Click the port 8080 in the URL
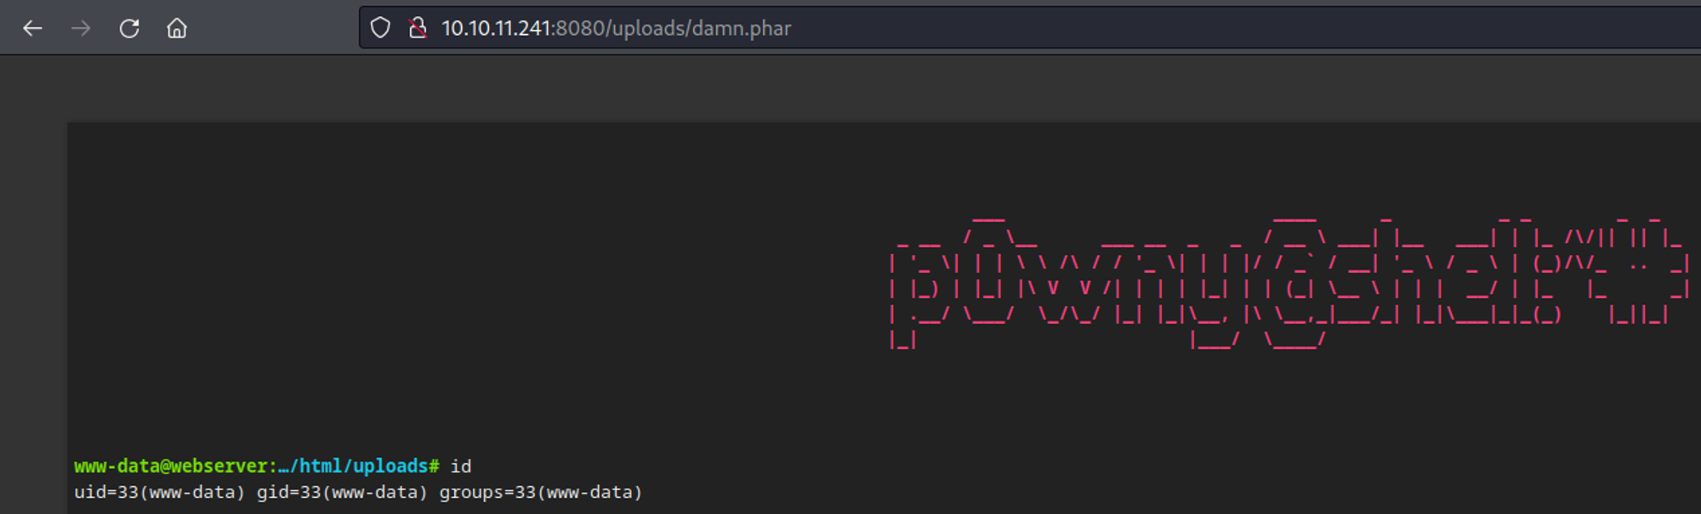 tap(580, 28)
